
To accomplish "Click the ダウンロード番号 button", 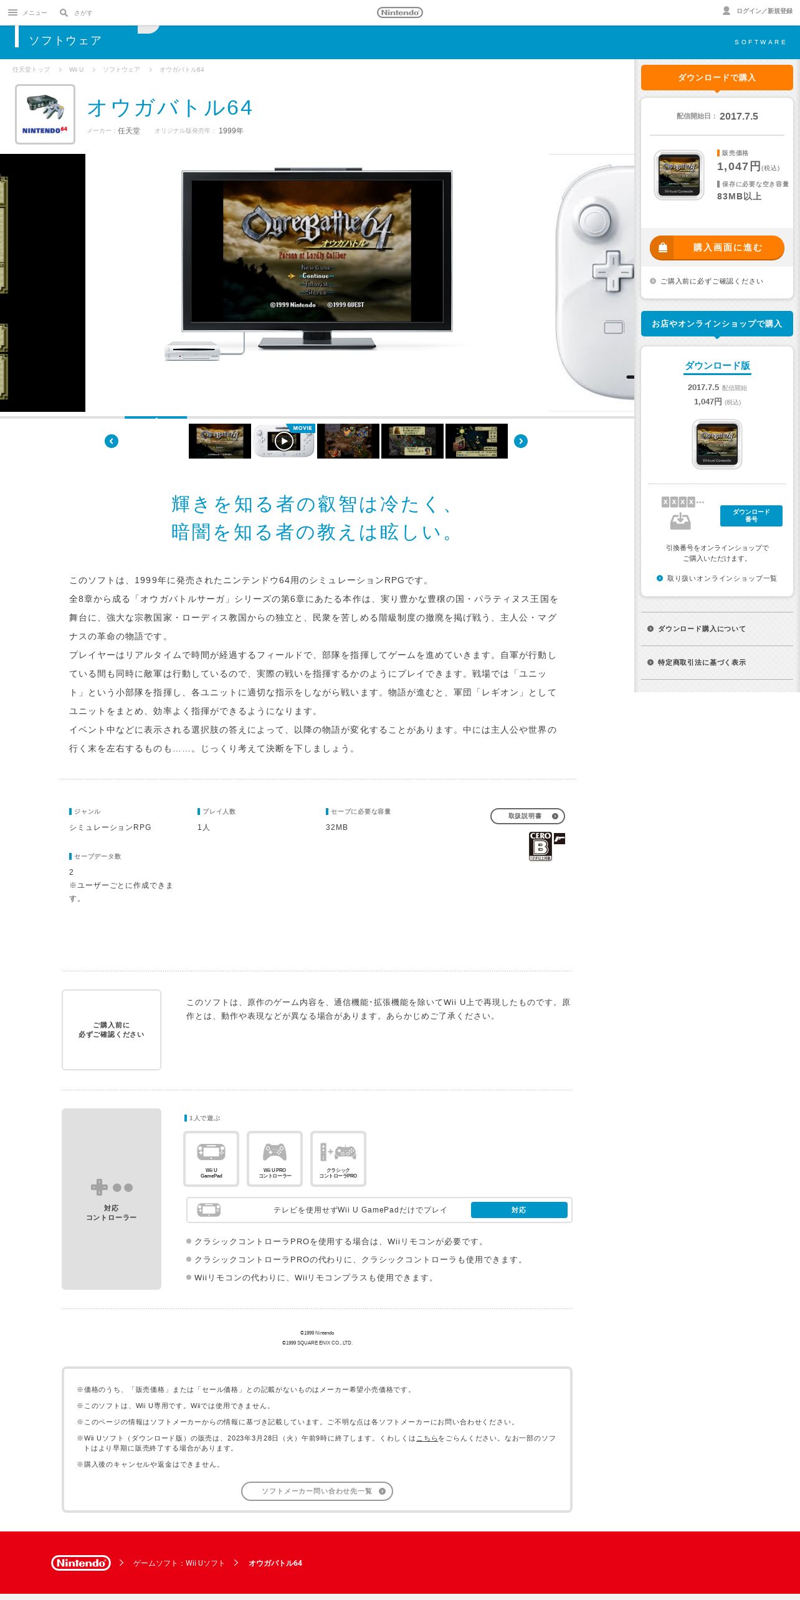I will click(x=751, y=515).
